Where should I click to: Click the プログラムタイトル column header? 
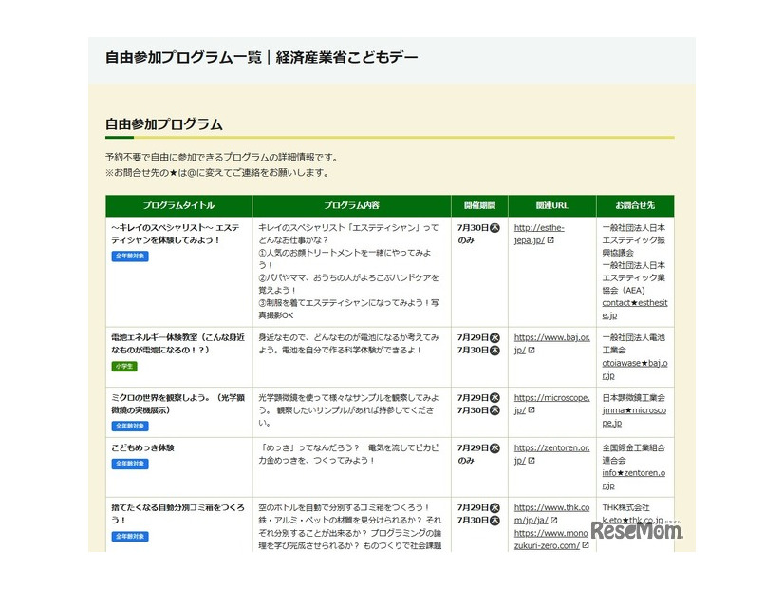pyautogui.click(x=178, y=205)
